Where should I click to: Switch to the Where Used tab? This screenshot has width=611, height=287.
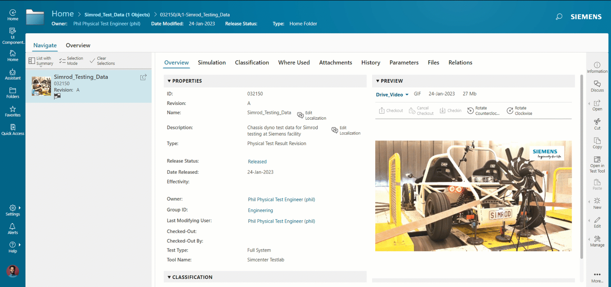294,63
